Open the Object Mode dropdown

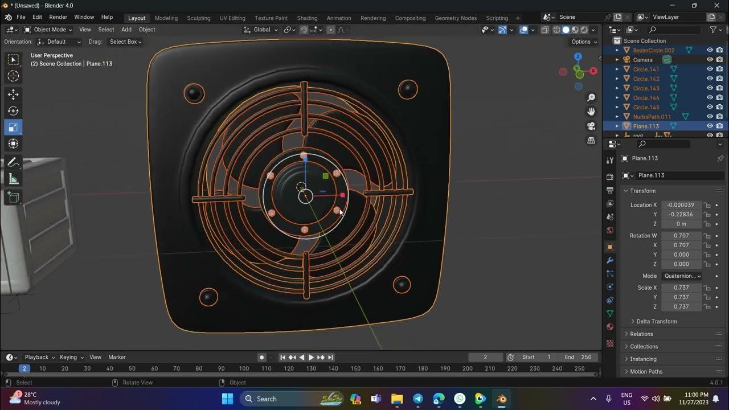(x=48, y=30)
